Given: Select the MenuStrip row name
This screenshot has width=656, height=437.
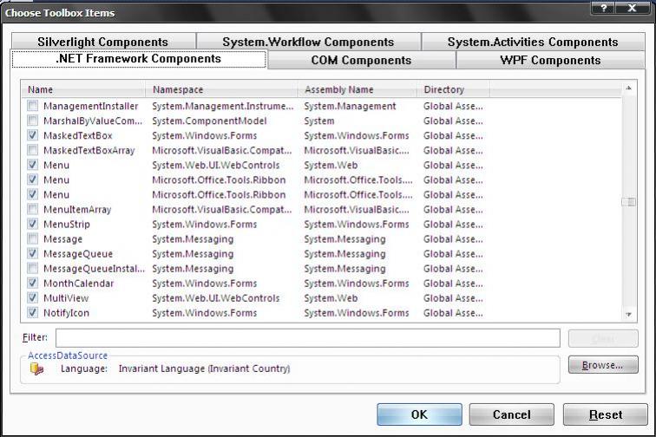Looking at the screenshot, I should (67, 225).
